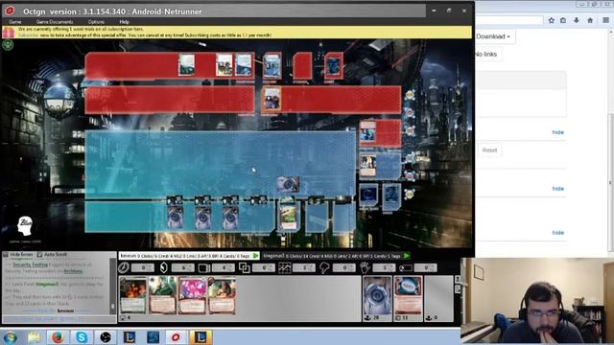Click the Reset button in browser page

pyautogui.click(x=489, y=150)
